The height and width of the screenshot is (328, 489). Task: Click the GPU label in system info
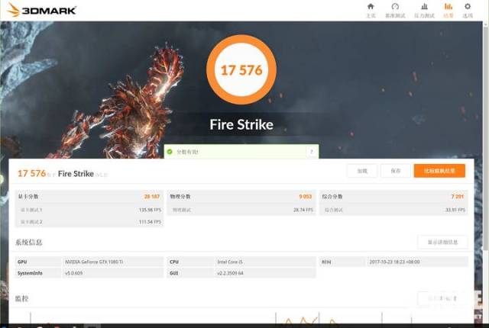click(x=22, y=262)
